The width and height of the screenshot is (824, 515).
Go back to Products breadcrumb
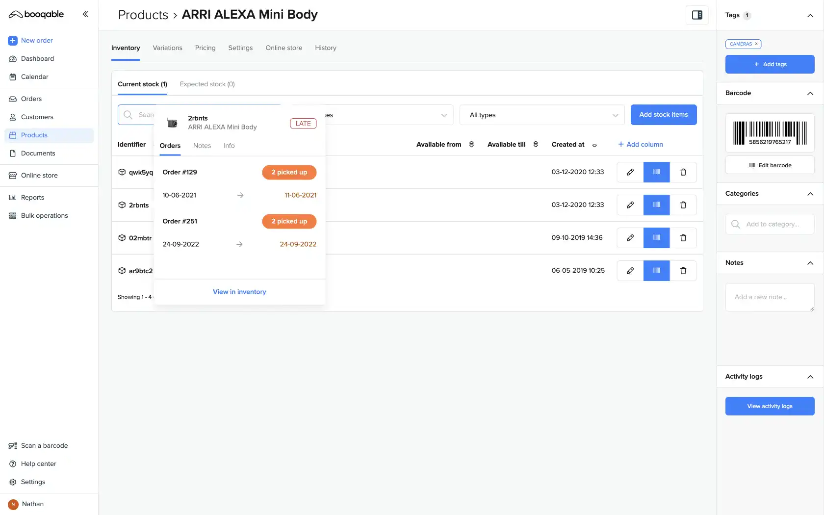[143, 15]
